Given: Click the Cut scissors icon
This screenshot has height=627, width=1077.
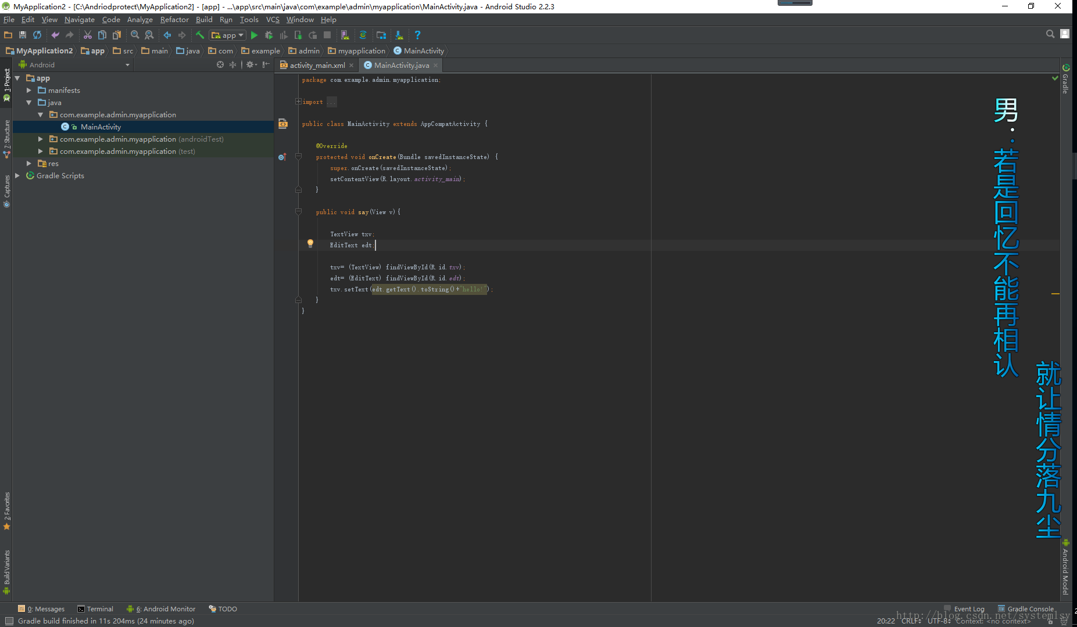Looking at the screenshot, I should [x=88, y=35].
